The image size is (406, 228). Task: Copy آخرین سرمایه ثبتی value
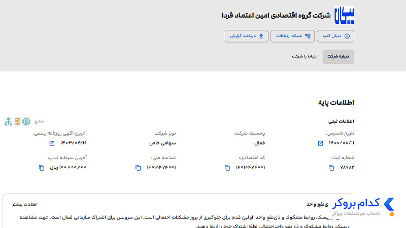coord(41,168)
